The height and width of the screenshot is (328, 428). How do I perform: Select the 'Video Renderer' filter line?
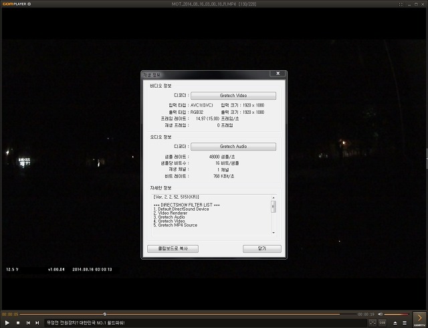[x=171, y=213]
